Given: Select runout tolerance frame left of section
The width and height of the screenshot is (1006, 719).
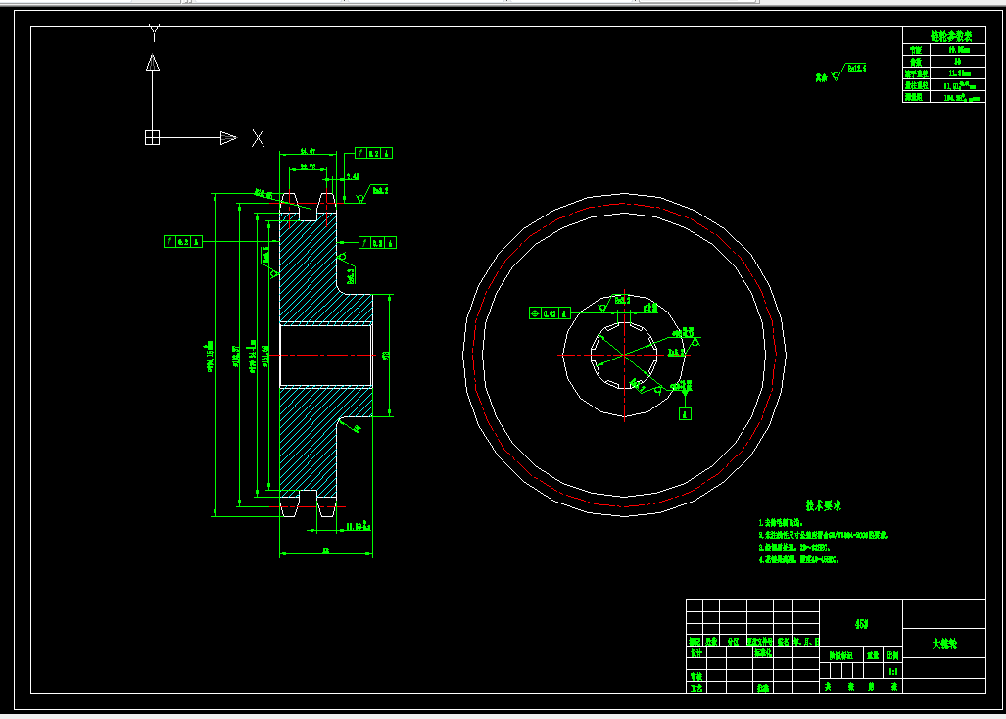Looking at the screenshot, I should click(x=183, y=242).
